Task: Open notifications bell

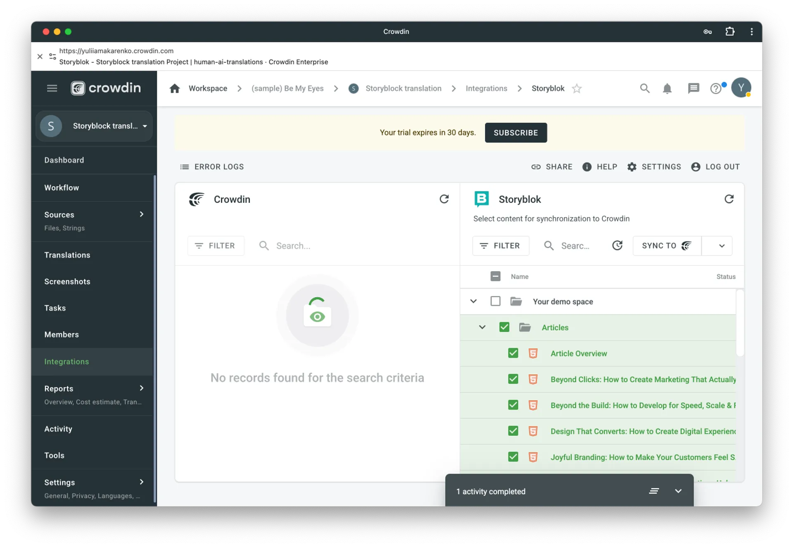Action: (667, 88)
